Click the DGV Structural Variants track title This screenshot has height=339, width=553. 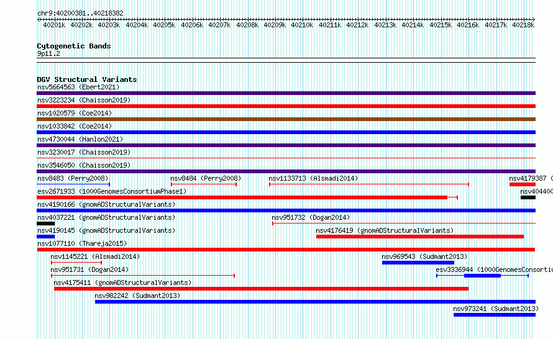[x=87, y=79]
